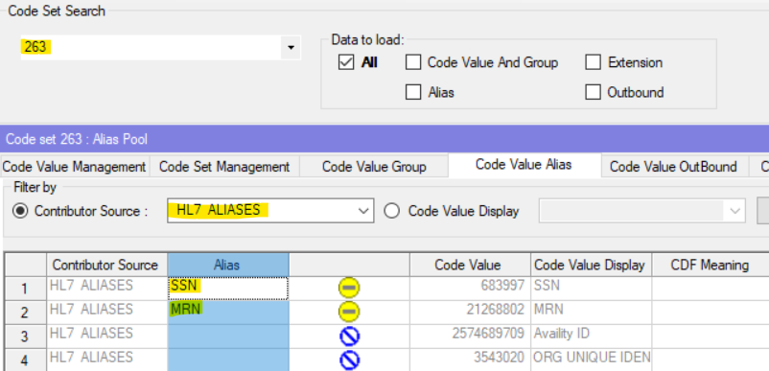Click the blue prohibited icon for ORG UNIQUE IDEN
Image resolution: width=769 pixels, height=371 pixels.
click(x=349, y=360)
